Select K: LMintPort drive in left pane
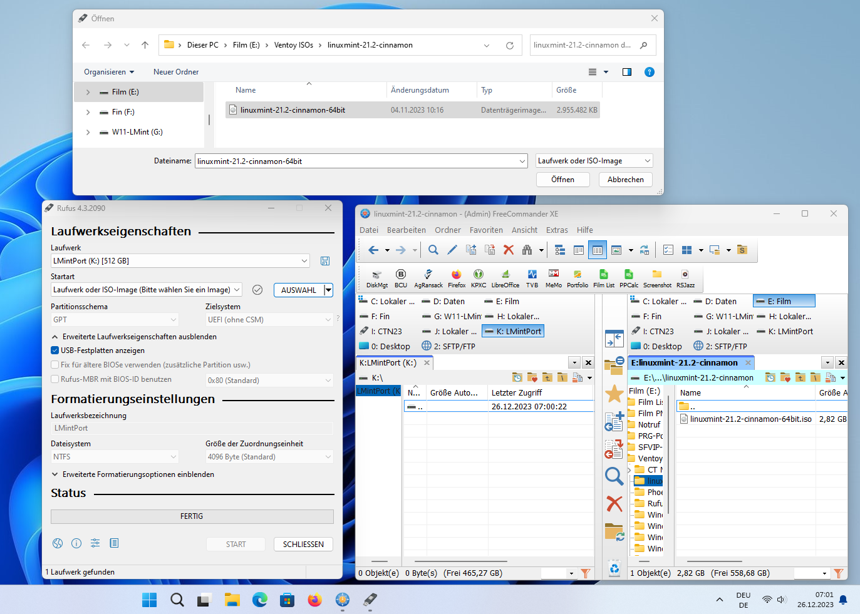Viewport: 860px width, 614px height. click(x=513, y=331)
